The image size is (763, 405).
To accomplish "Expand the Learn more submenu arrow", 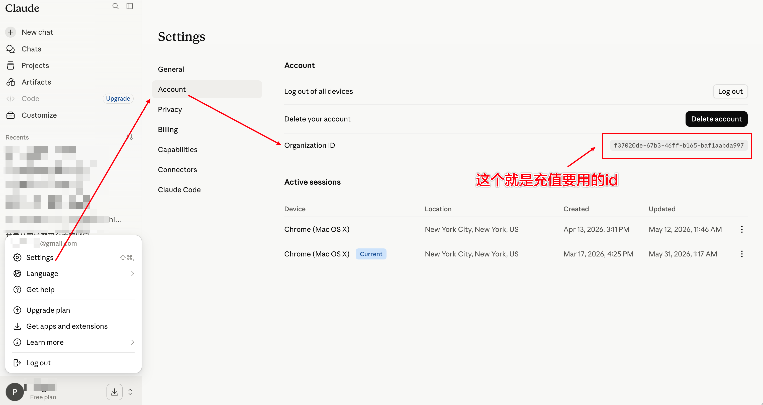I will tap(132, 342).
